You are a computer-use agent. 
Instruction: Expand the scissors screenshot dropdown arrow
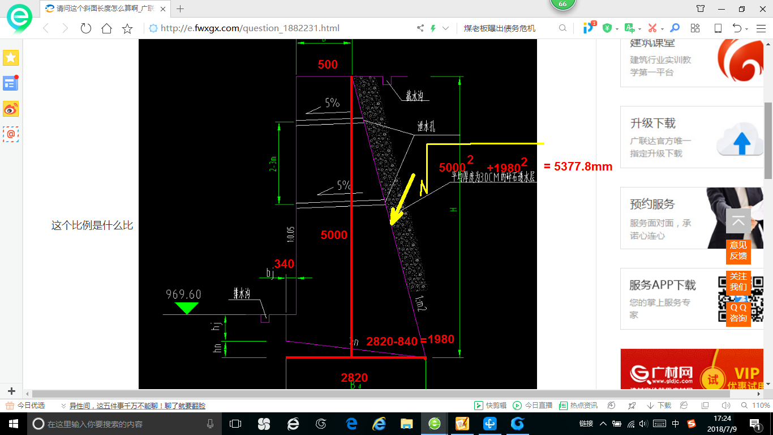(x=662, y=28)
